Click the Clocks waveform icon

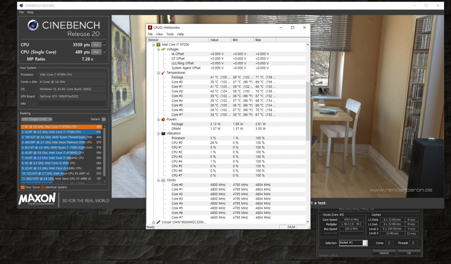[163, 180]
